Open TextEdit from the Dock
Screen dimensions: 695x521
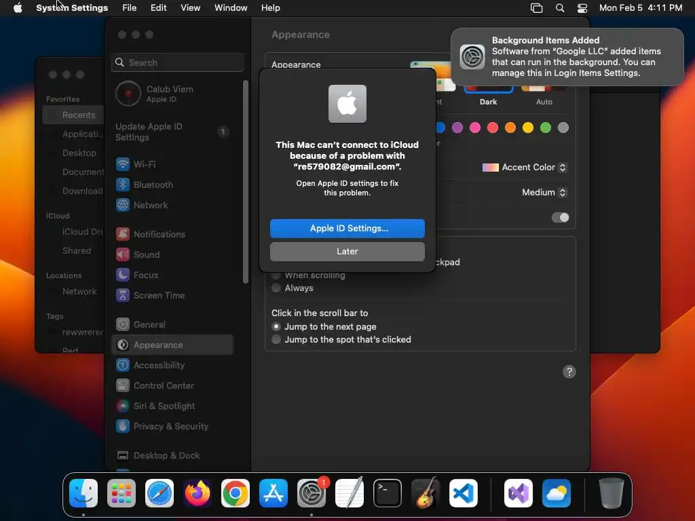click(350, 493)
